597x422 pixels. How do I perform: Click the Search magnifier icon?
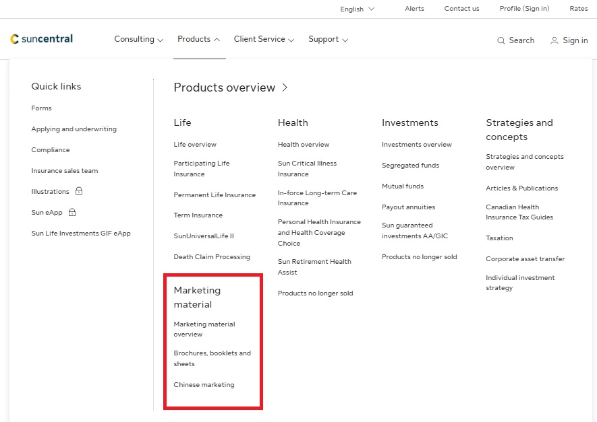point(501,40)
